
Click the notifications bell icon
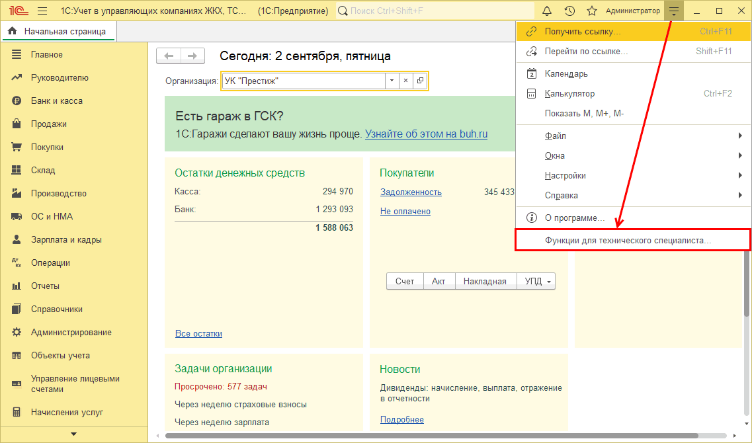[547, 11]
